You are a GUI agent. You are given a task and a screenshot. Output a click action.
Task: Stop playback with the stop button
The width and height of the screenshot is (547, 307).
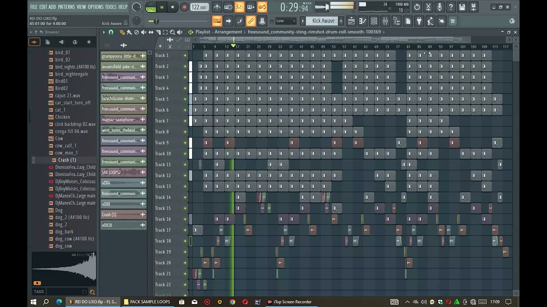[x=173, y=7]
